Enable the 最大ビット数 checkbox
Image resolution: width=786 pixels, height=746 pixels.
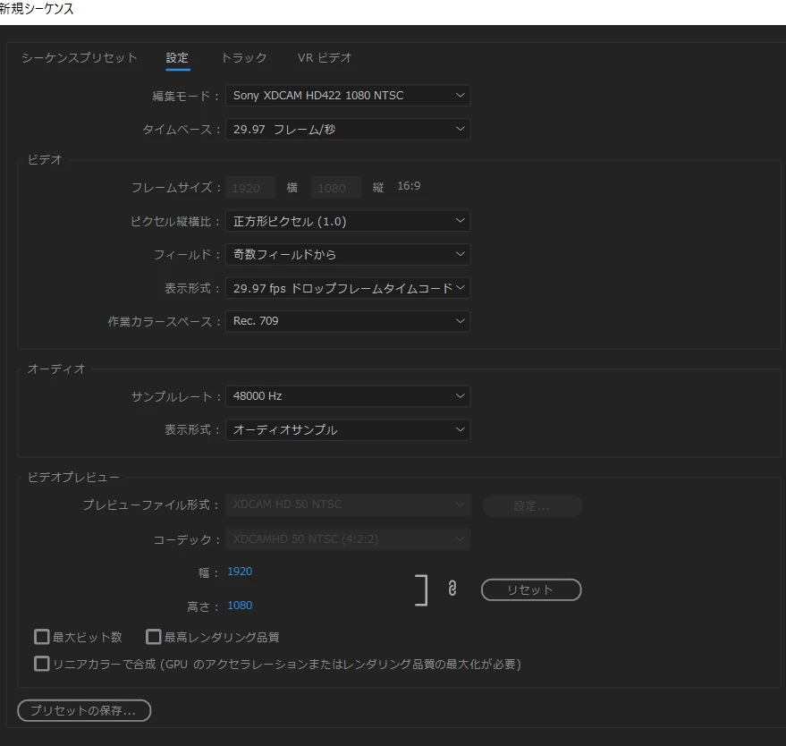click(42, 637)
